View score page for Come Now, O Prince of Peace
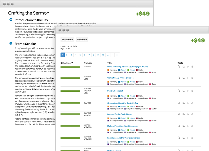Image resolution: width=209 pixels, height=151 pixels. pos(184,78)
